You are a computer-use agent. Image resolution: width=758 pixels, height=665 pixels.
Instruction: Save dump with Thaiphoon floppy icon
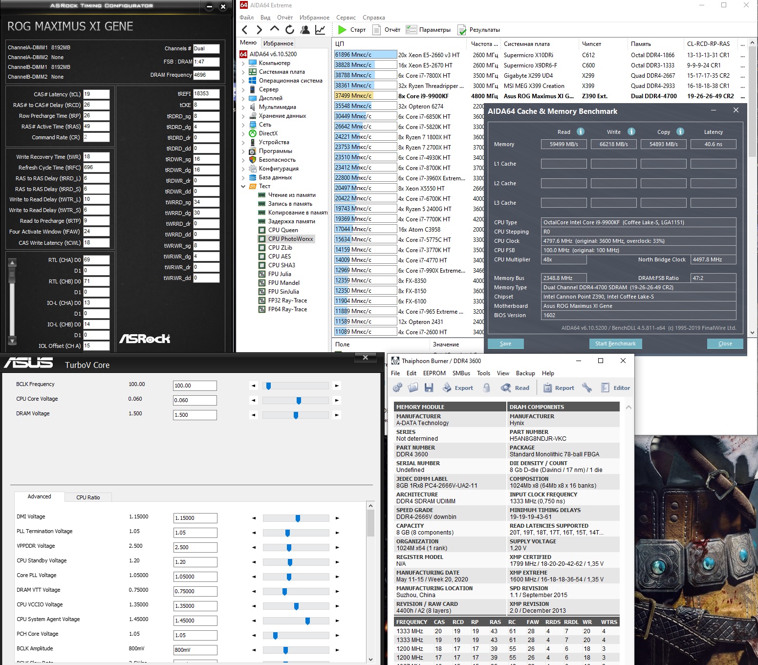(429, 388)
